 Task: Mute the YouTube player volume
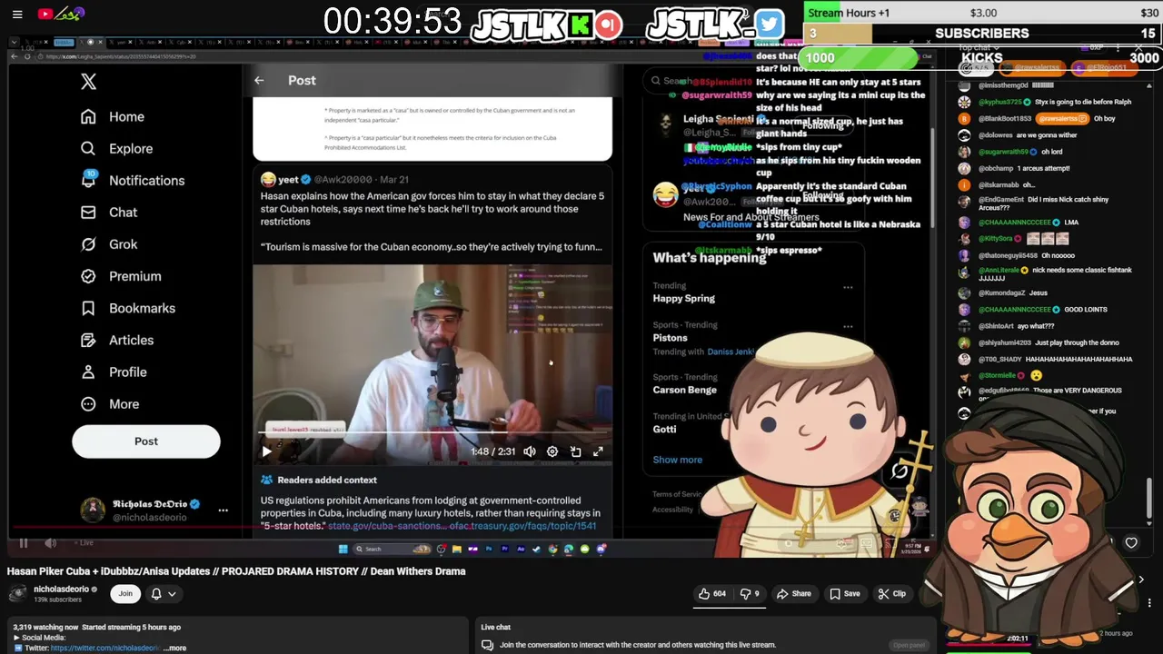[x=51, y=543]
